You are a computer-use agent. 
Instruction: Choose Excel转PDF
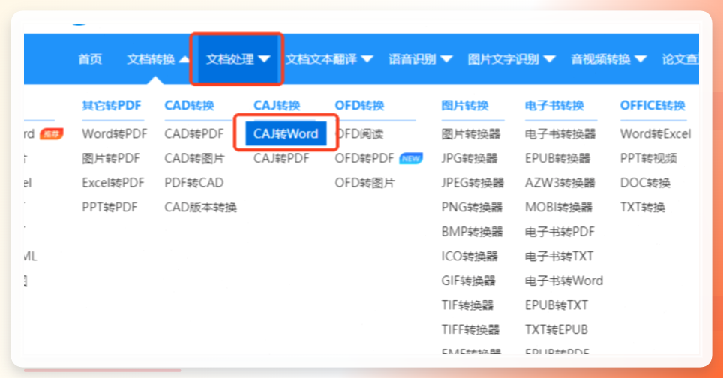click(113, 183)
